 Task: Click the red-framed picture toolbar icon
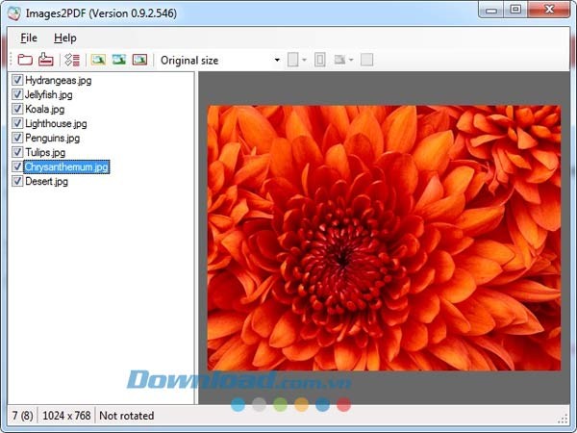point(139,60)
